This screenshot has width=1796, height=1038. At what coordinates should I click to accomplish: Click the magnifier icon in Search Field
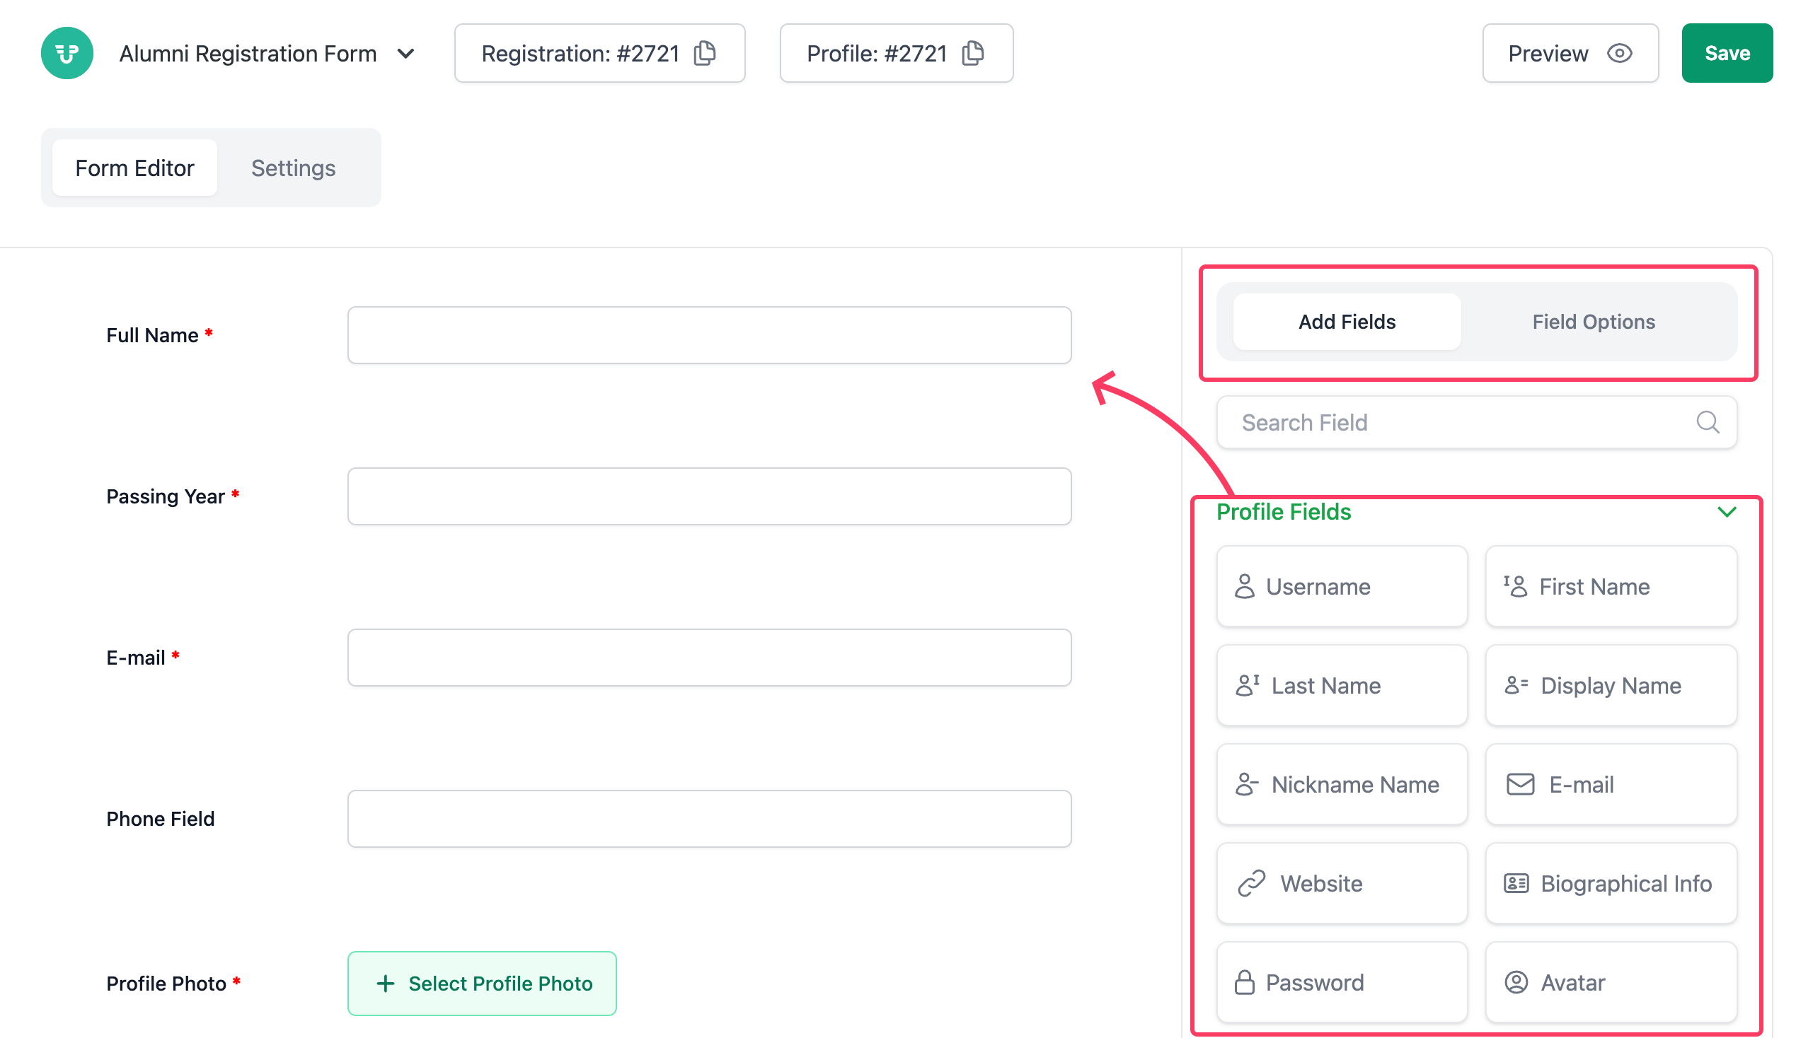pos(1708,423)
